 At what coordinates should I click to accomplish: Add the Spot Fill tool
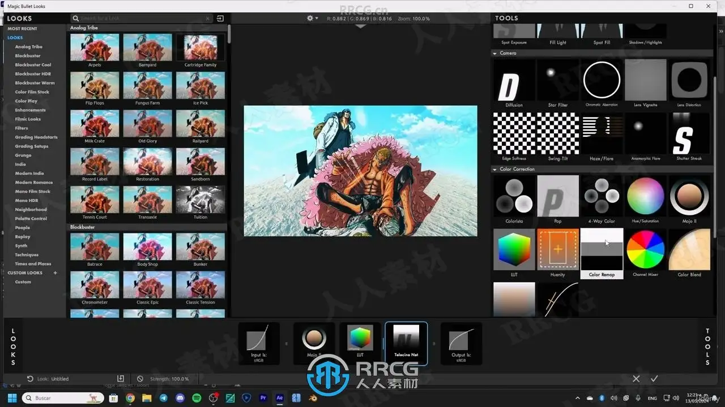(x=602, y=34)
